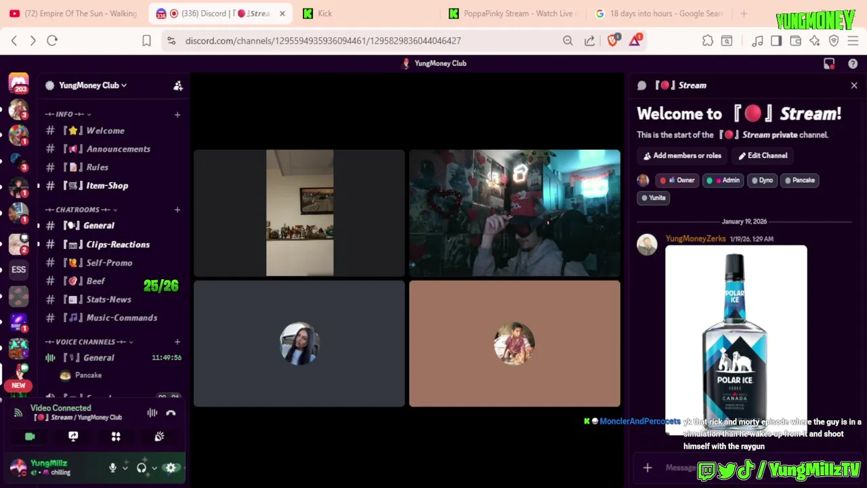867x488 pixels.
Task: Share your screen button
Action: (x=73, y=436)
